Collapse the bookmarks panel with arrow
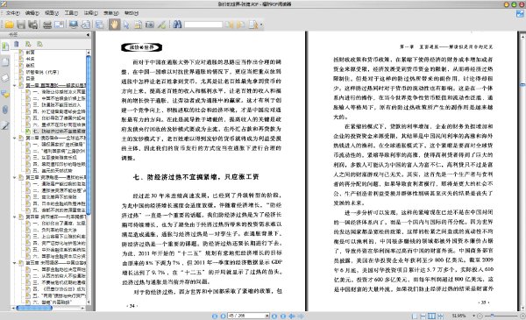 click(88, 34)
